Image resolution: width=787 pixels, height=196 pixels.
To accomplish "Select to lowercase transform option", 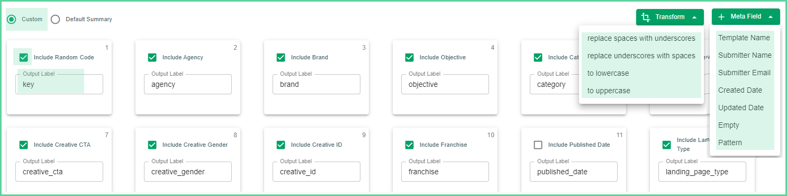I will 641,73.
